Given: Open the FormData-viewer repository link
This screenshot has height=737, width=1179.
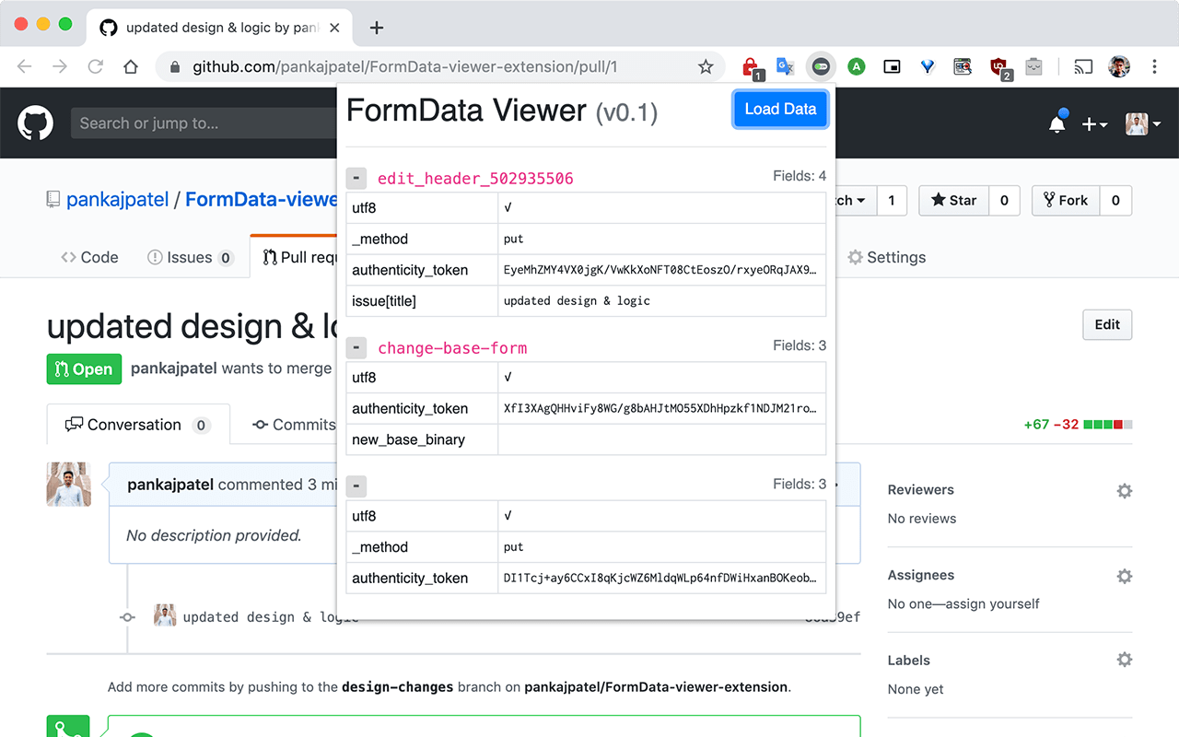Looking at the screenshot, I should (x=262, y=200).
